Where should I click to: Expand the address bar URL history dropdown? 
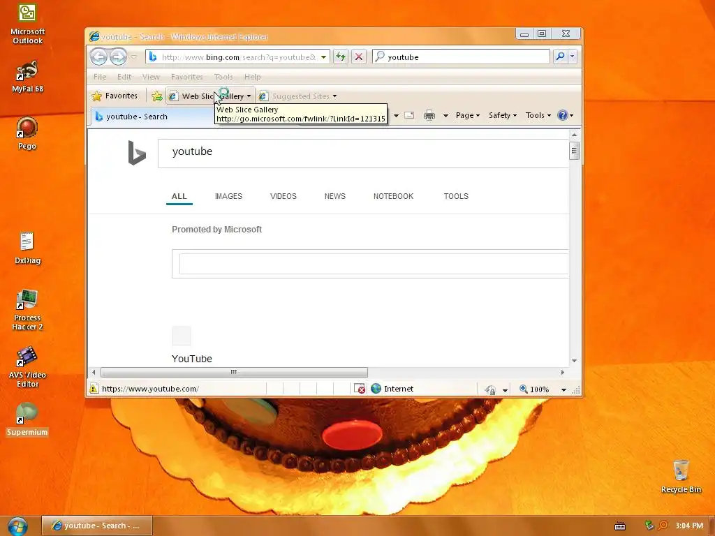pyautogui.click(x=323, y=57)
